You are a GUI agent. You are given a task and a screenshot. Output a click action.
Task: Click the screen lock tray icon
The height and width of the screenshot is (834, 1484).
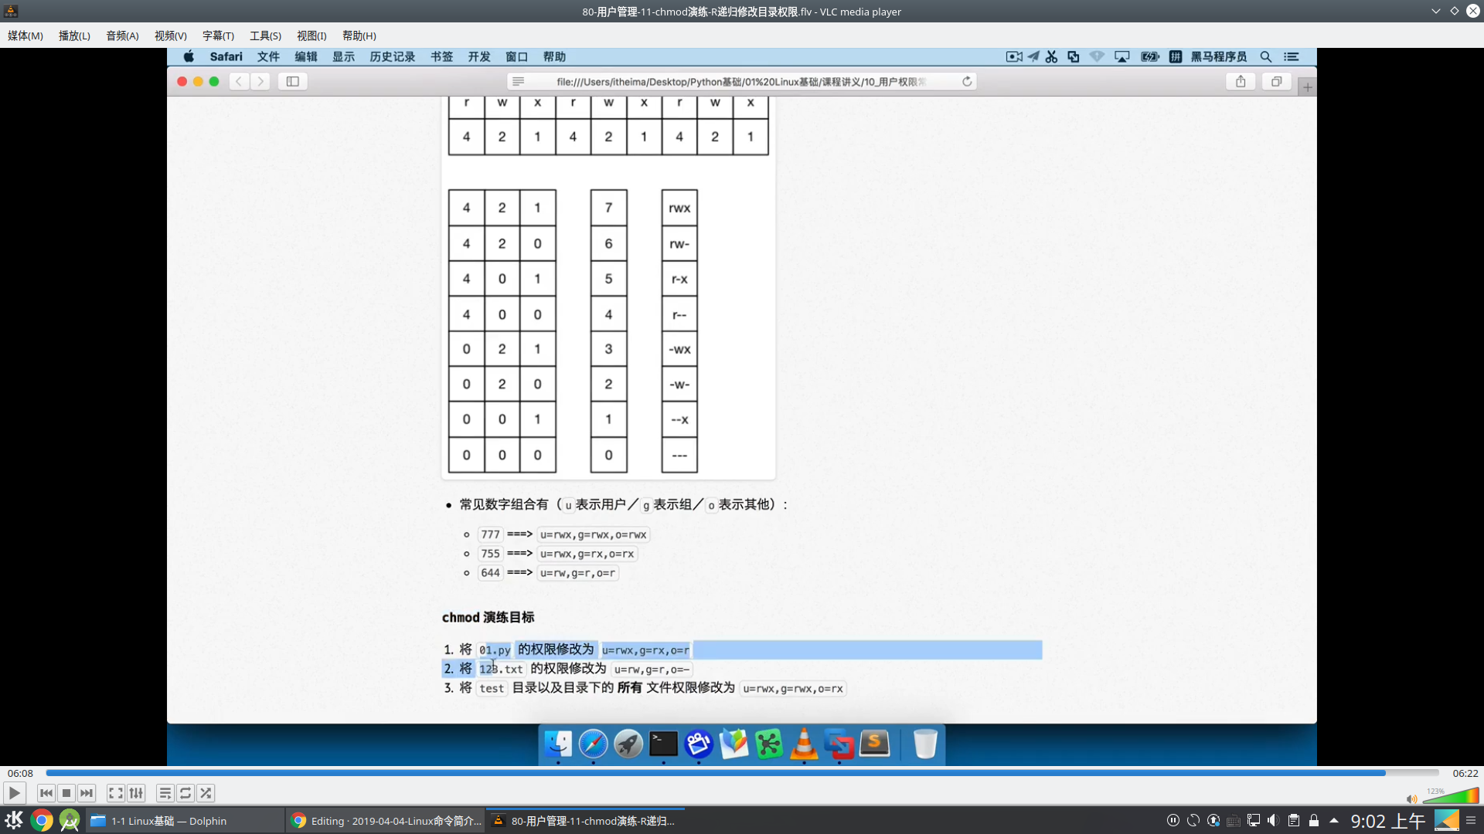[x=1314, y=821]
